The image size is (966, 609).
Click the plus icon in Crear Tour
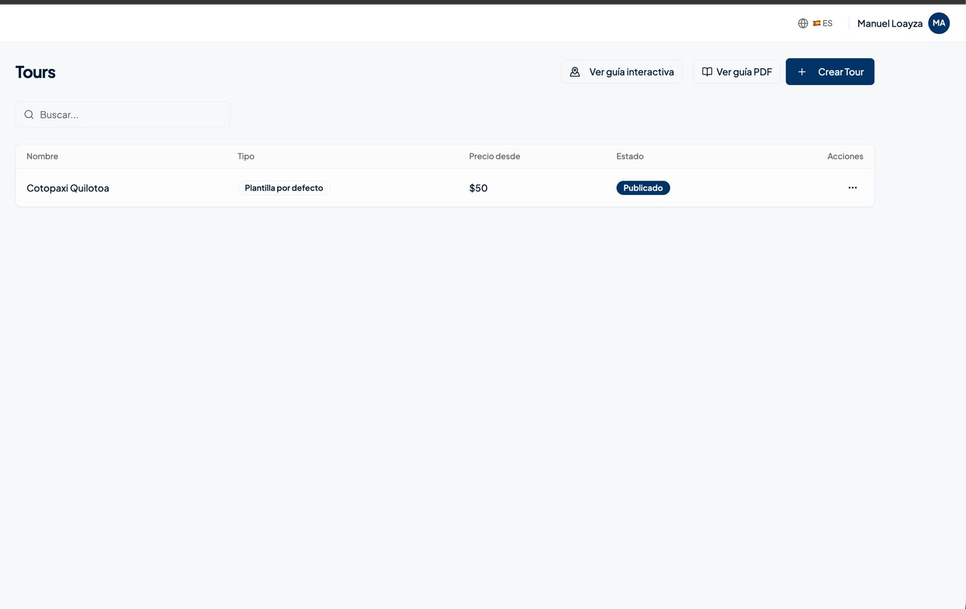(802, 72)
